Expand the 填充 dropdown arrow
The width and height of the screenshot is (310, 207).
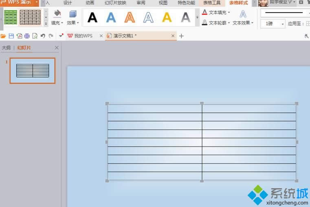point(62,23)
